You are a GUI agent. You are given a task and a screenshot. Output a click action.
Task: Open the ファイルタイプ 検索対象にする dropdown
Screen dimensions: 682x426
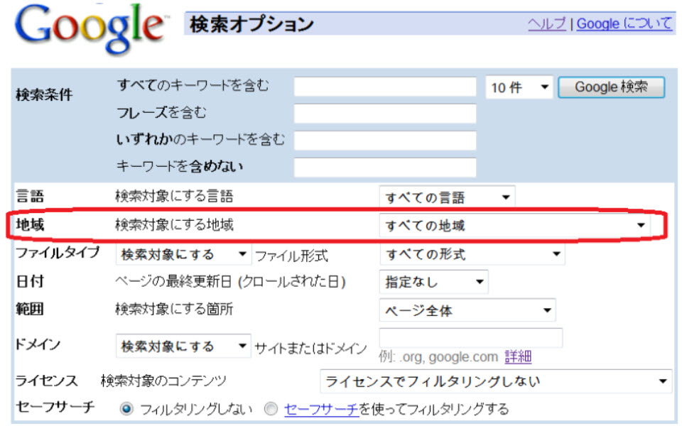coord(183,253)
